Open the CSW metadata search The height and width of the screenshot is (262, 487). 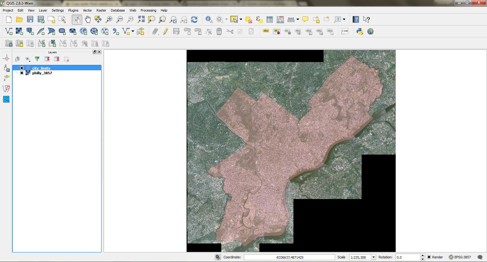[345, 31]
